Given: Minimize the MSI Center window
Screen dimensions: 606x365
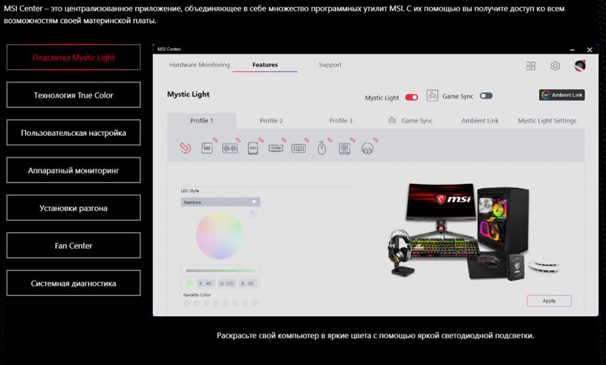Looking at the screenshot, I should point(572,50).
